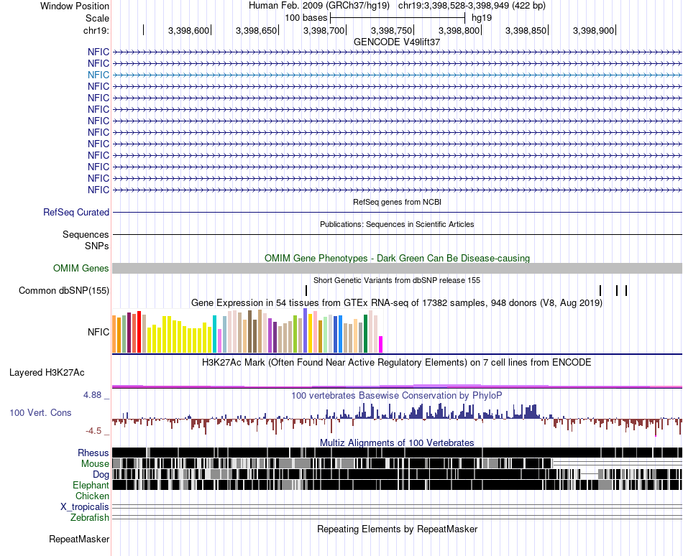Image resolution: width=683 pixels, height=556 pixels.
Task: Click the -4.5 PhyloP lower limit value
Action: click(93, 431)
